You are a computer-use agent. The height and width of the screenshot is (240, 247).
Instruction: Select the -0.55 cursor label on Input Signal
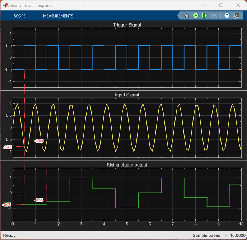point(39,141)
